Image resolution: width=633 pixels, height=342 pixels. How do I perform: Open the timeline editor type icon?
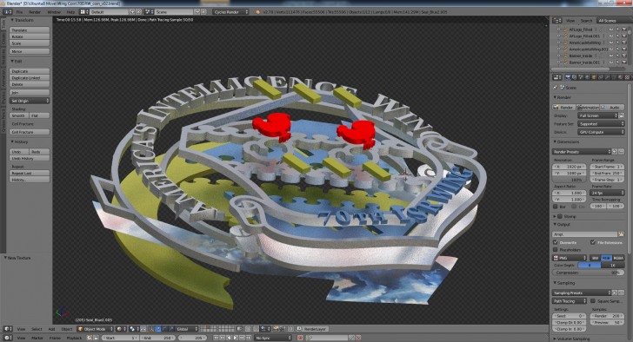coord(8,338)
